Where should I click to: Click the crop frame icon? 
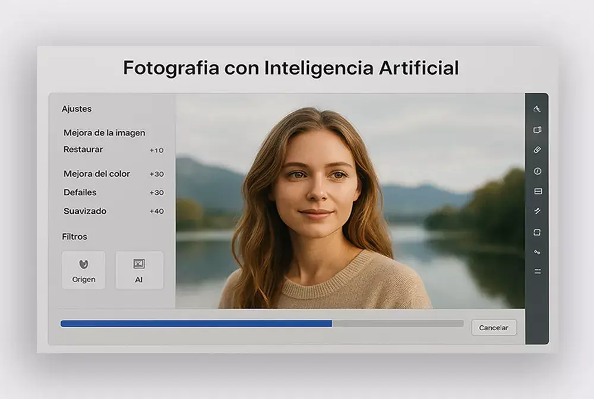pos(537,232)
